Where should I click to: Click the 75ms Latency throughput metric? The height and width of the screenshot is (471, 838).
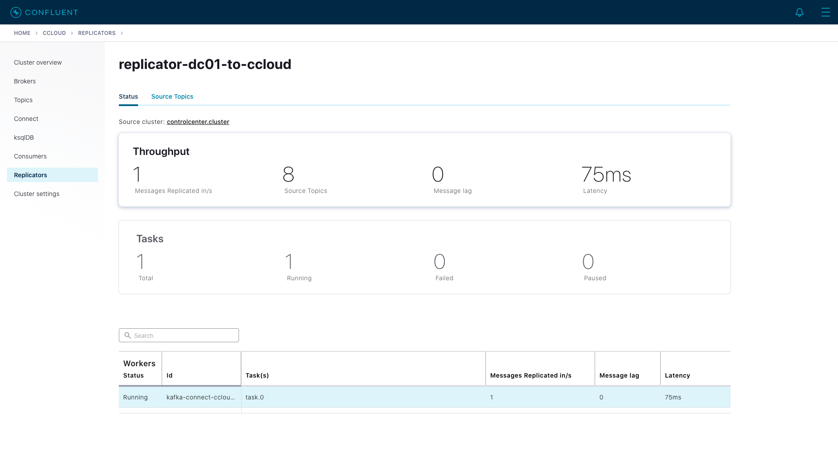pyautogui.click(x=606, y=180)
